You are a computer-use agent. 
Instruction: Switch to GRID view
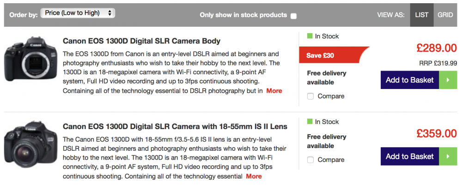click(445, 15)
